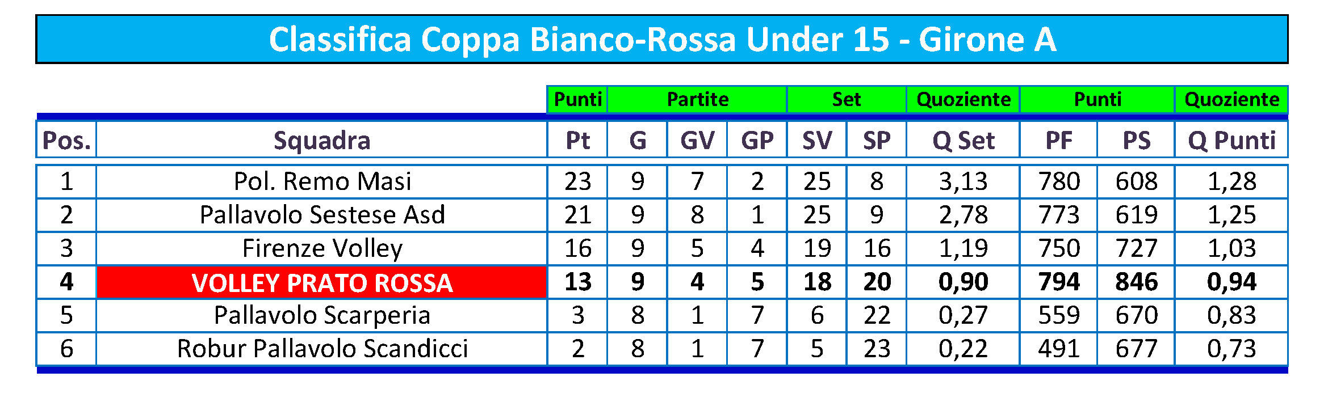Select the Robur Pallavolo Scandicci team cell
Viewport: 1328px width, 402px height.
coord(322,349)
